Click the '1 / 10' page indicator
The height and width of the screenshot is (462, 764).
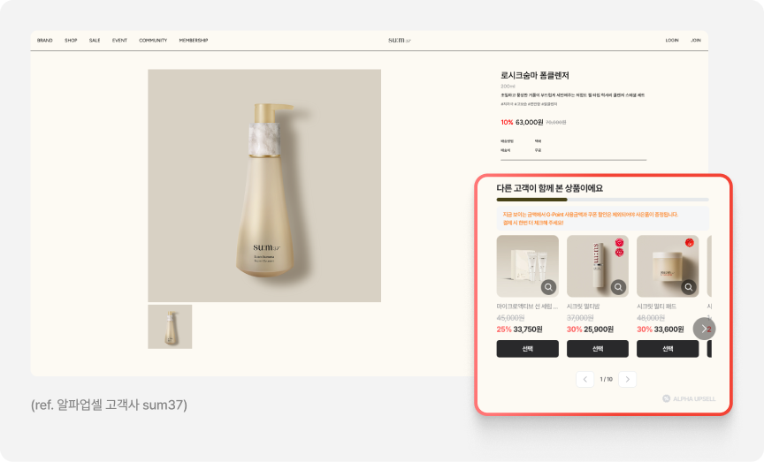[606, 379]
